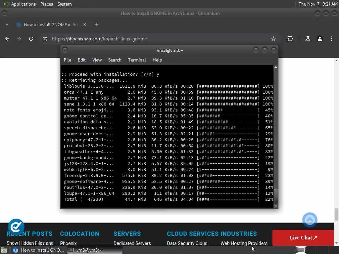
Task: Open site information icon in address bar
Action: pyautogui.click(x=45, y=39)
